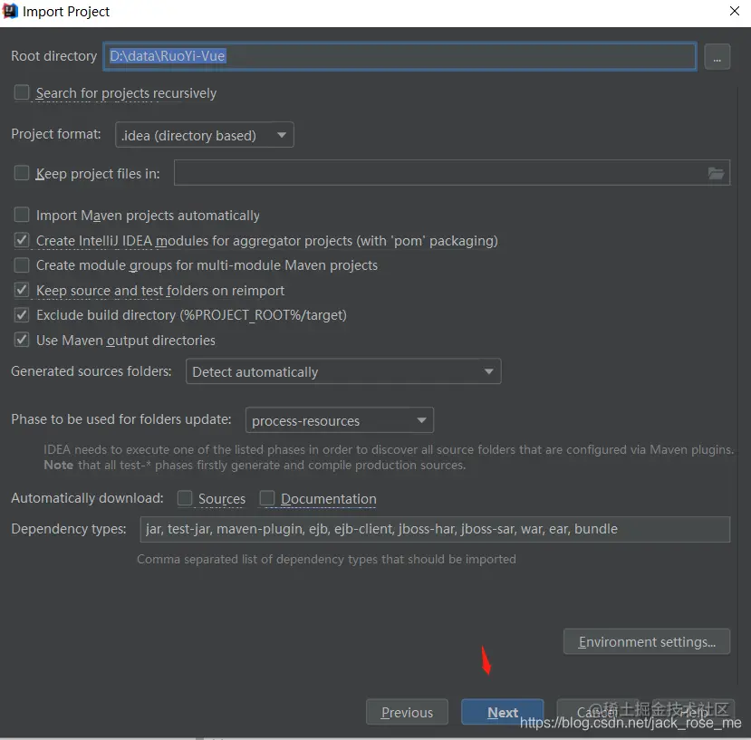Open the Phase for folders update dropdown
The image size is (751, 740).
coord(340,420)
